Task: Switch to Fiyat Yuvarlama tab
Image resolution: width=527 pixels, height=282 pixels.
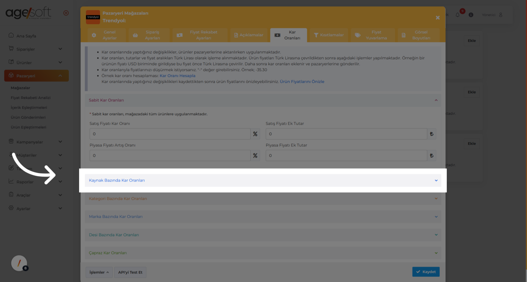Action: [373, 35]
